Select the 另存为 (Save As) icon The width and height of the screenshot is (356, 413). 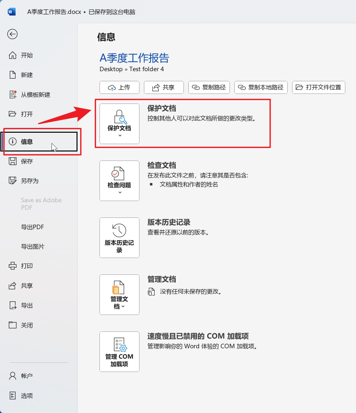click(13, 181)
